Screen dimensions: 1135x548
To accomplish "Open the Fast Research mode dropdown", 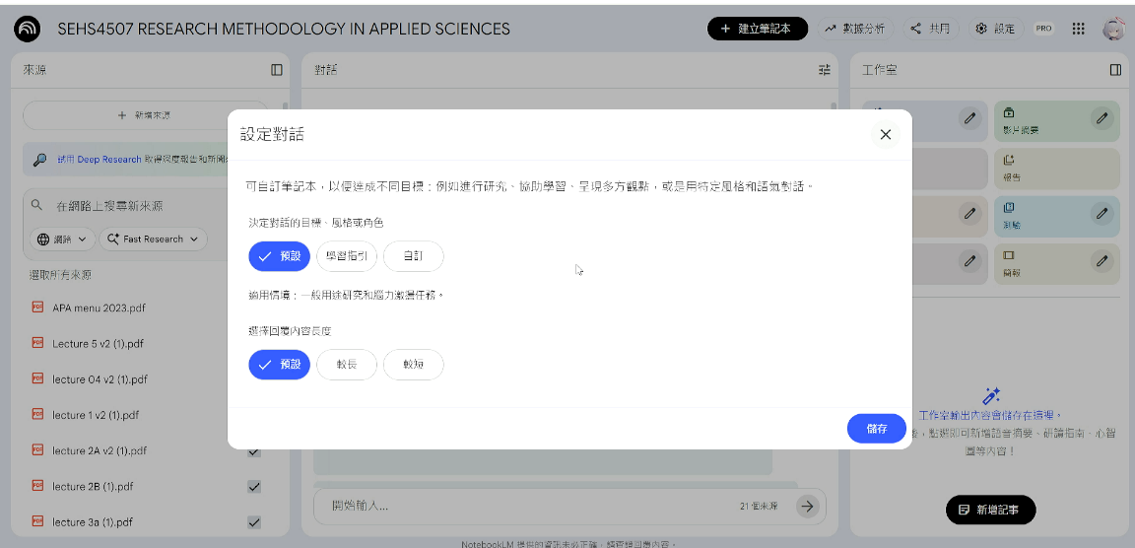I will pos(155,239).
